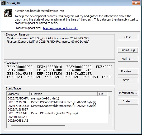Click the stack trace horizontal scrollbar
The image size is (142, 135).
coord(38,126)
